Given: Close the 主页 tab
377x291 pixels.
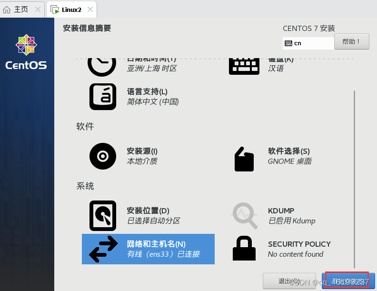Looking at the screenshot, I should (38, 10).
